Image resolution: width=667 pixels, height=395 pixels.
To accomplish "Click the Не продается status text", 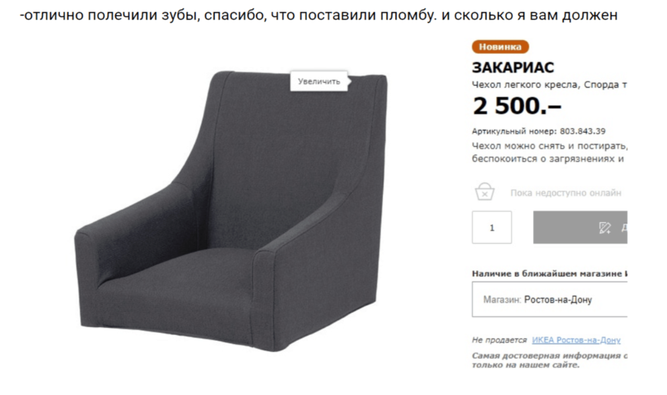I will click(499, 340).
